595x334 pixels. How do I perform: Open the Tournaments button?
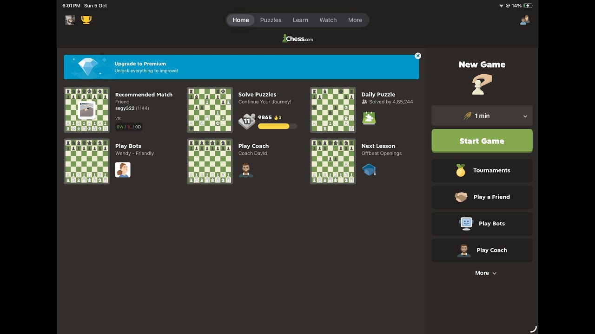pos(482,171)
